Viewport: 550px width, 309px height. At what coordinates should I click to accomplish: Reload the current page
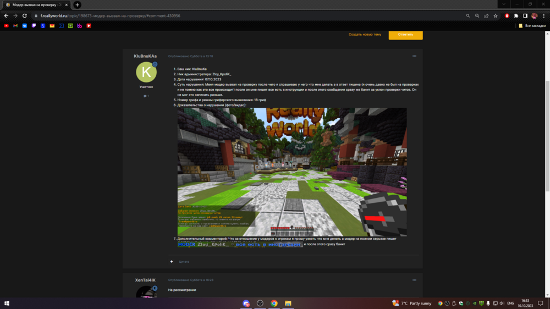point(25,16)
